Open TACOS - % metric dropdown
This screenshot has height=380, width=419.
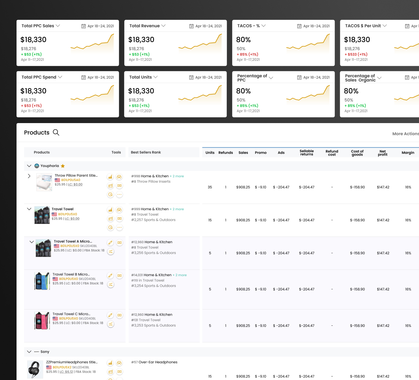[x=264, y=26]
